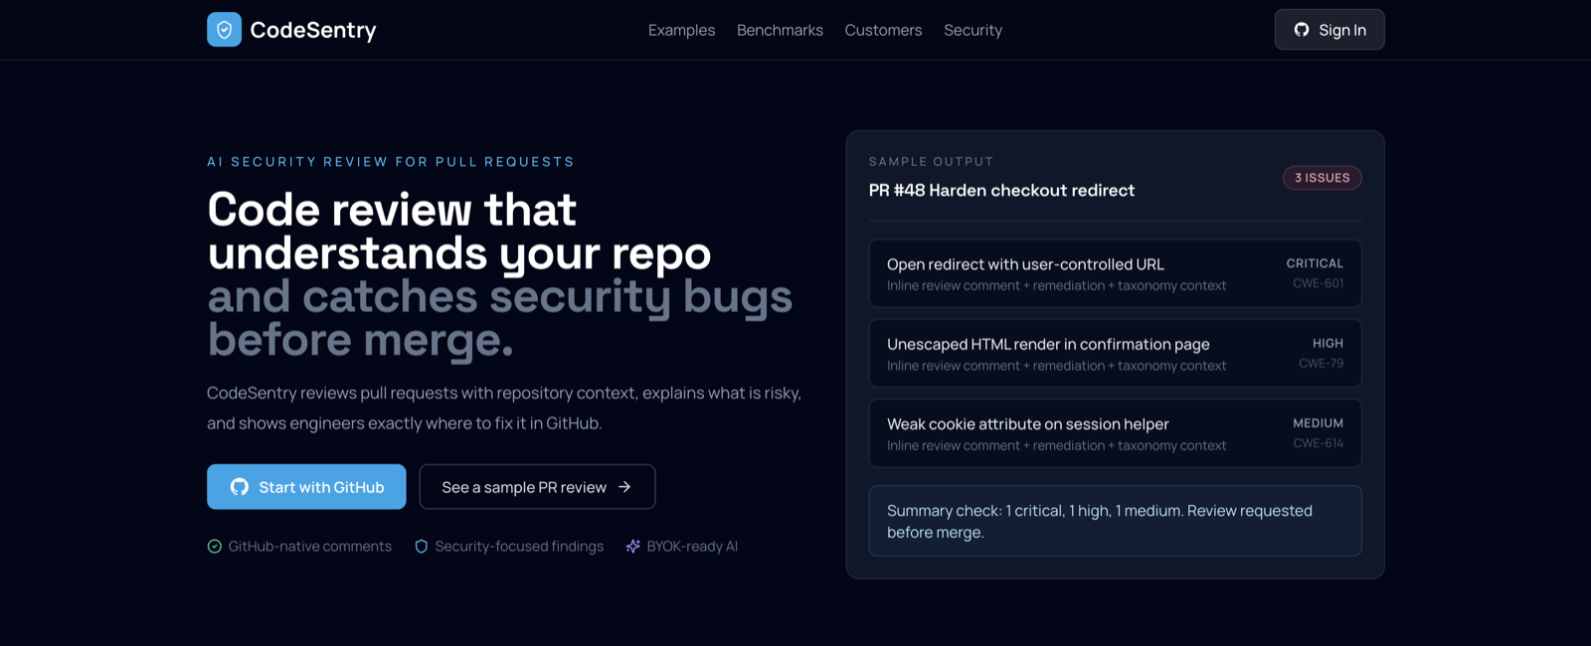Image resolution: width=1591 pixels, height=646 pixels.
Task: Click the MEDIUM severity label
Action: pos(1319,423)
